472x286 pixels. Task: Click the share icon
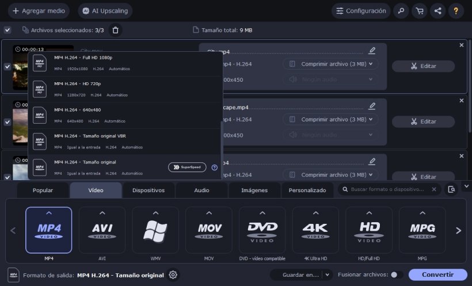(437, 11)
